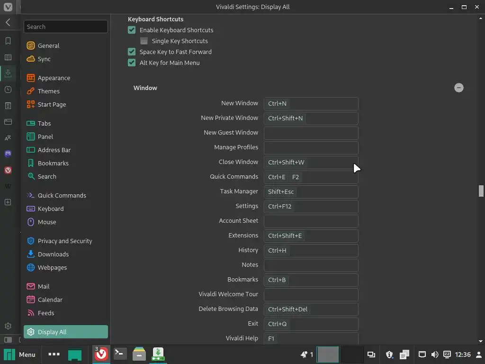Select Quick Commands settings category
This screenshot has height=364, width=485.
[65, 195]
